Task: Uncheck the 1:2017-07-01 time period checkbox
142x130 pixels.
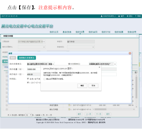Action: [x=28, y=82]
